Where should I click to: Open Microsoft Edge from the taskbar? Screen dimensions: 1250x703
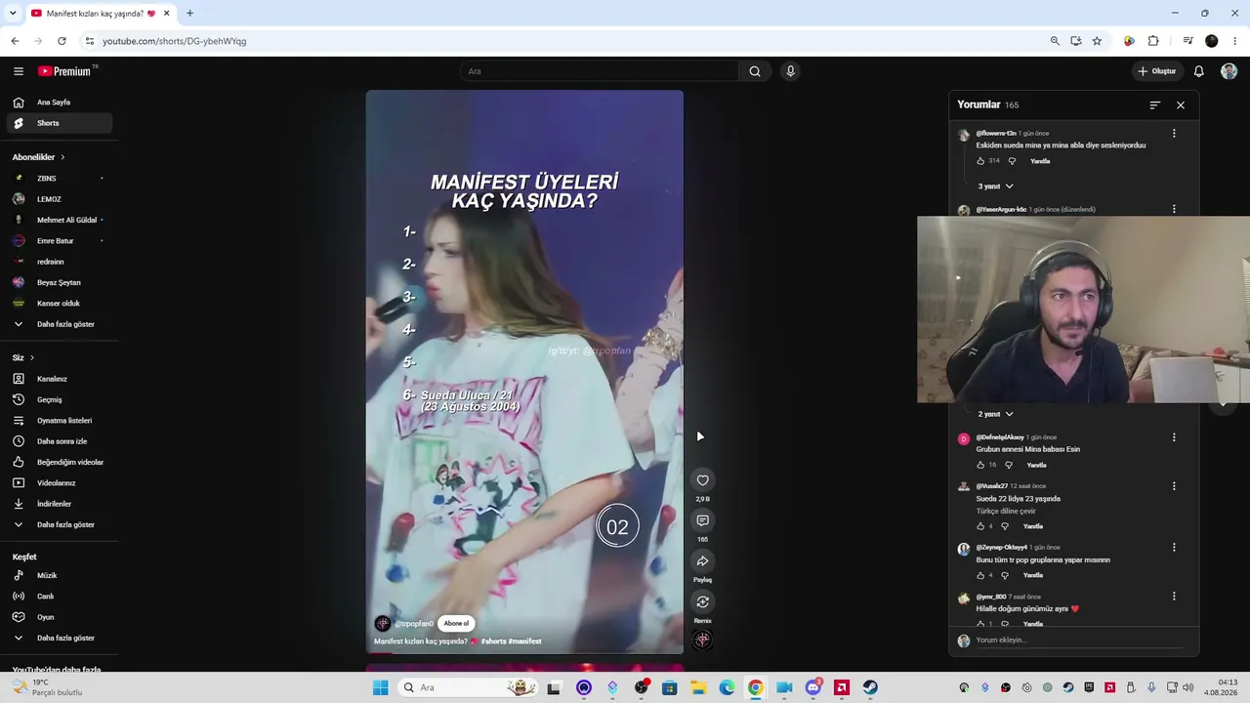pos(727,687)
